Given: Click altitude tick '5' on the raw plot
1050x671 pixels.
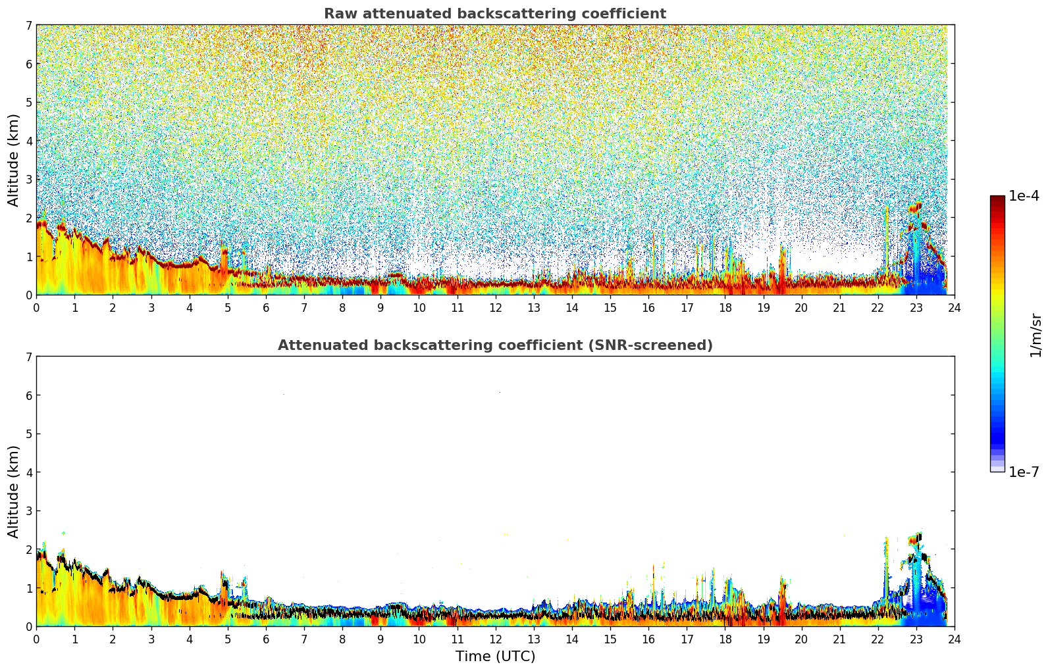Looking at the screenshot, I should point(29,103).
